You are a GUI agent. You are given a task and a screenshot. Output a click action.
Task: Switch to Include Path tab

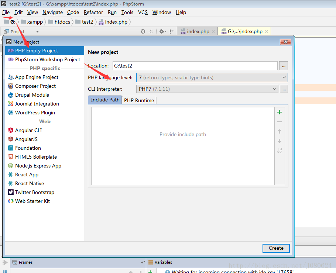coord(105,100)
